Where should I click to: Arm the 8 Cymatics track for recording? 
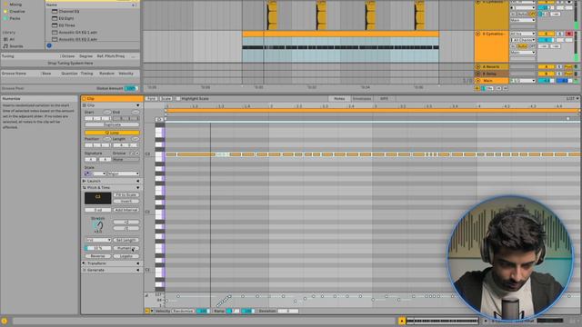coord(568,34)
